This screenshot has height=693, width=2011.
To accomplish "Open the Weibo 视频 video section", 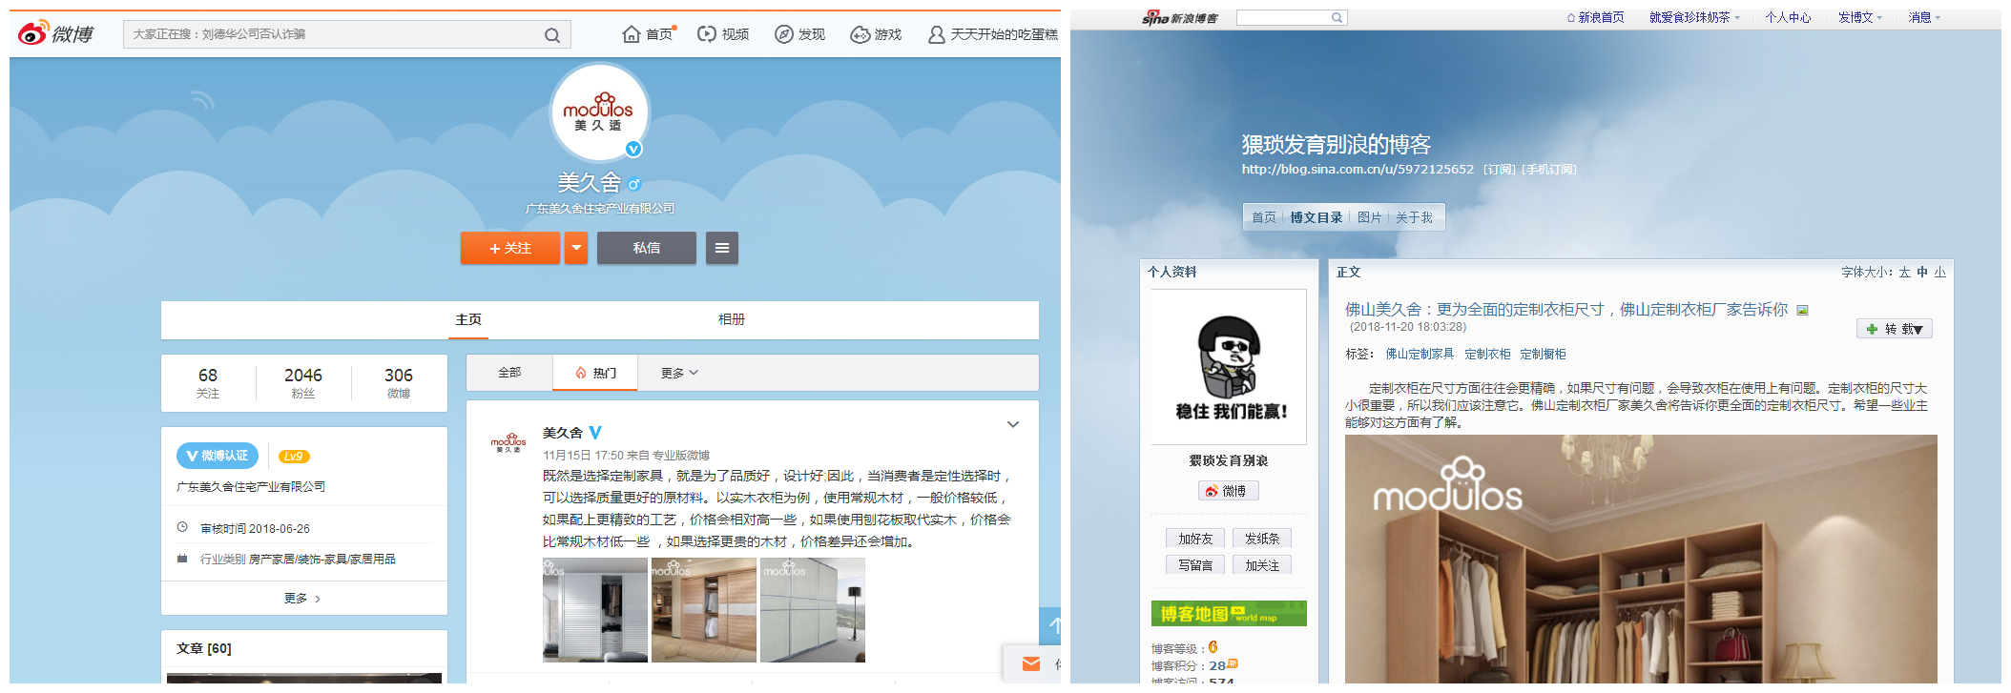I will 723,34.
